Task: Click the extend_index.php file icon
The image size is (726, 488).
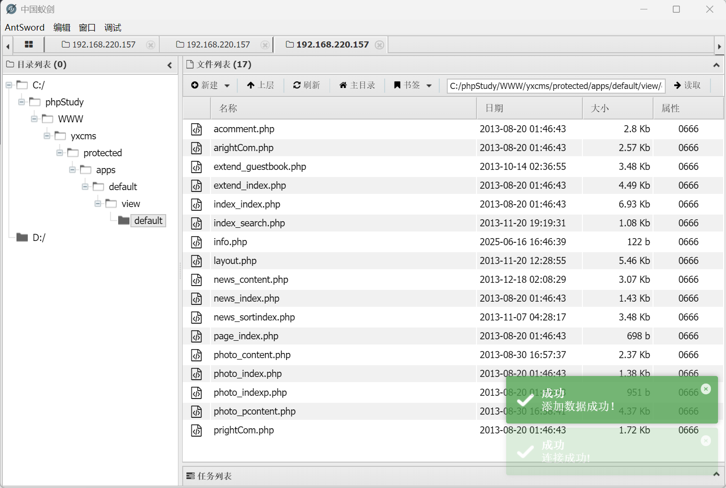Action: (x=196, y=185)
